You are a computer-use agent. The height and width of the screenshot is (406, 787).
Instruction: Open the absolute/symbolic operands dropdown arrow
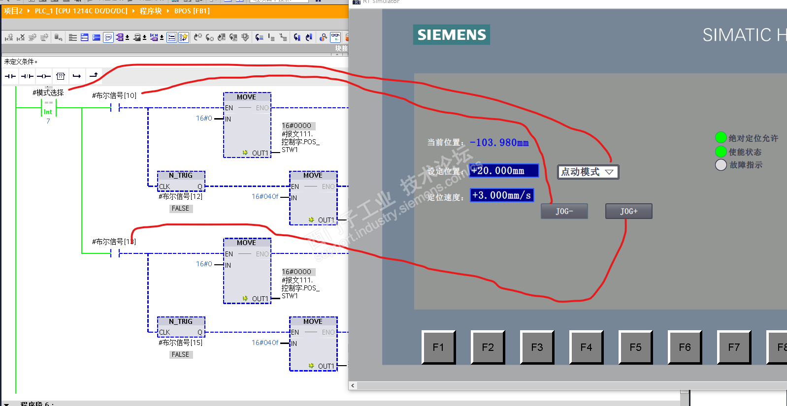tap(127, 37)
